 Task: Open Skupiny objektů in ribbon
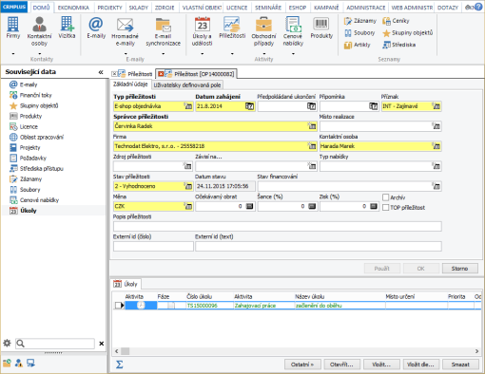click(408, 33)
